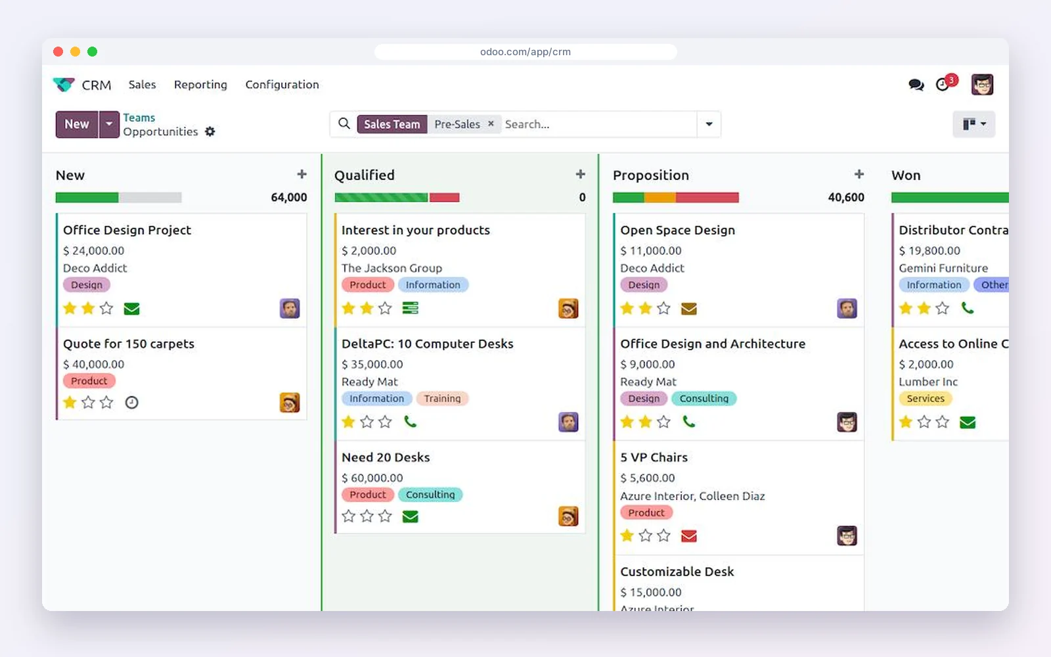Click the magnifier search icon
The width and height of the screenshot is (1051, 657).
pos(344,124)
